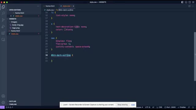Screen dimensions: 196x110
Task: Click the 'nav' selector on line 24
Action: tap(53, 38)
